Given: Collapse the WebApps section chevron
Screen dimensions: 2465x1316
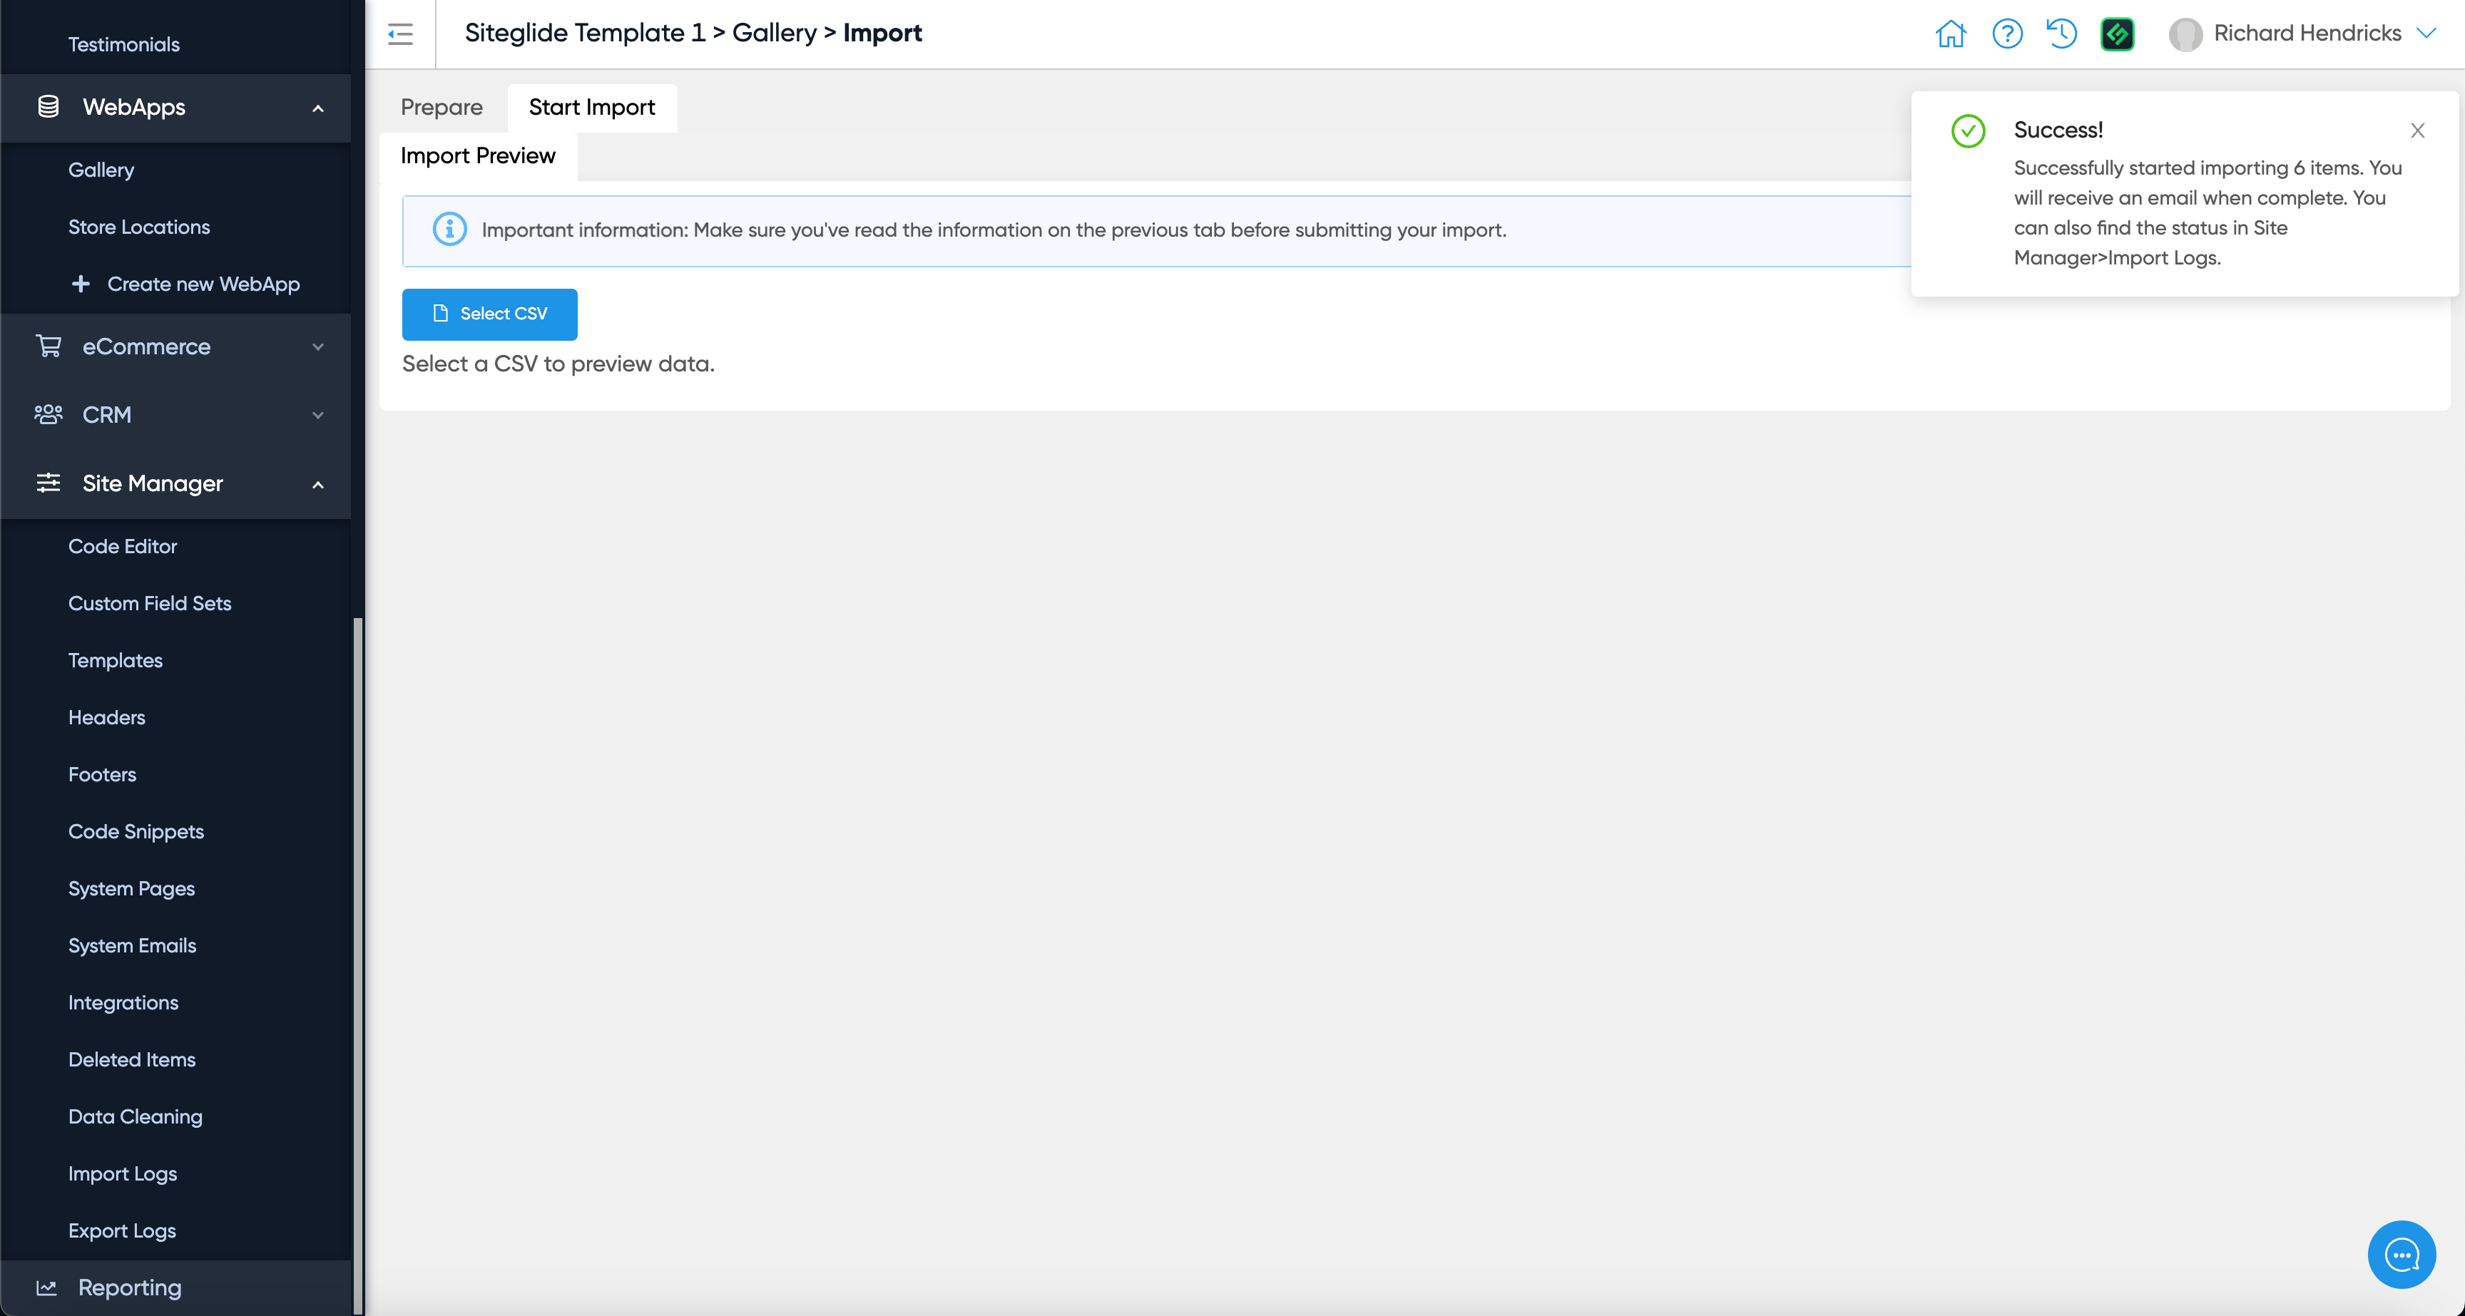Looking at the screenshot, I should coord(317,108).
